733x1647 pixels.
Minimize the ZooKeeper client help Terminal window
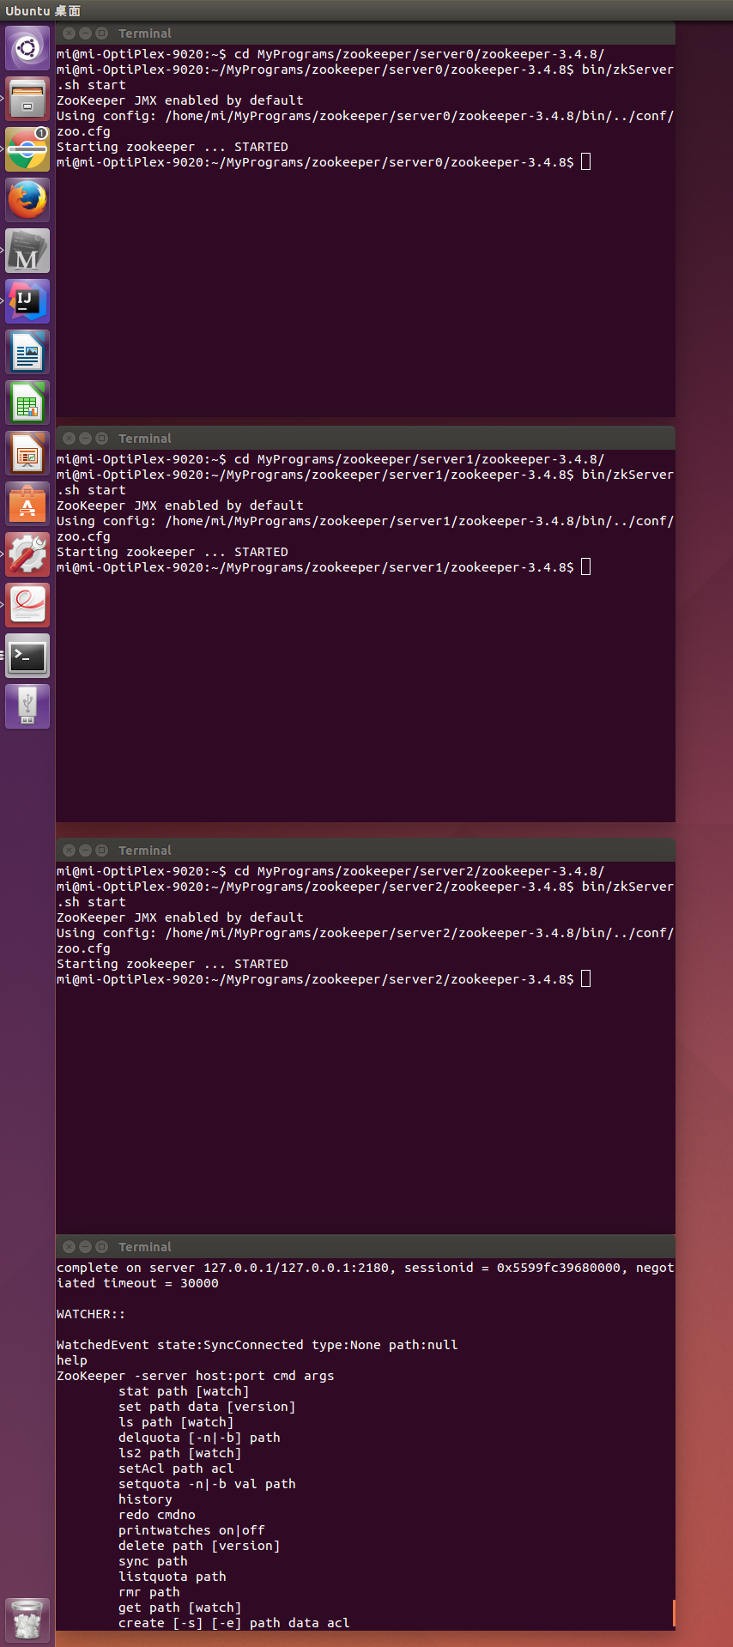[x=85, y=1247]
